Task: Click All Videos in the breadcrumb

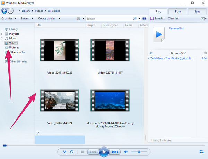Action: point(54,11)
